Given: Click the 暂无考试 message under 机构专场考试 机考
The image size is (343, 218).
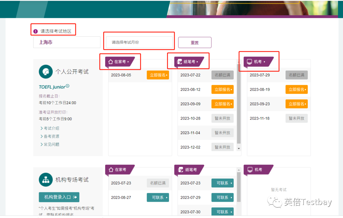Looking at the screenshot, I should tap(279, 189).
